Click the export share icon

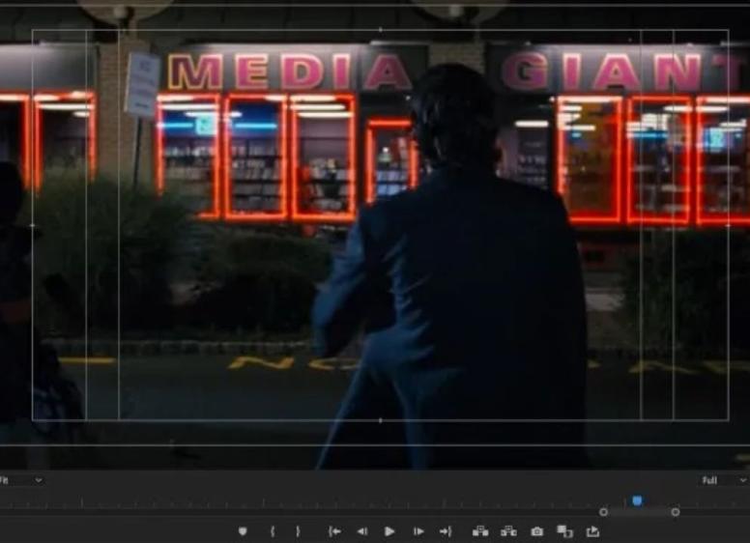[592, 531]
